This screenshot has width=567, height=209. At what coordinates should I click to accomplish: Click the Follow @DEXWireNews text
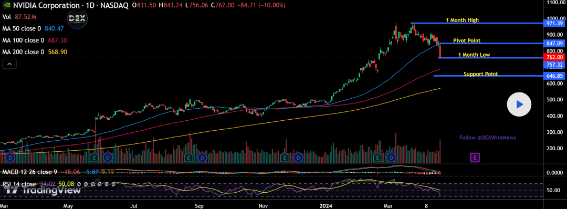(487, 138)
